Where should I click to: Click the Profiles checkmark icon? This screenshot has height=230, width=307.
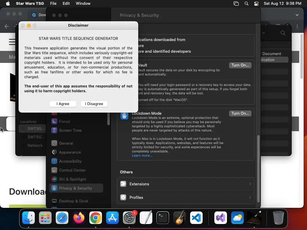click(123, 198)
